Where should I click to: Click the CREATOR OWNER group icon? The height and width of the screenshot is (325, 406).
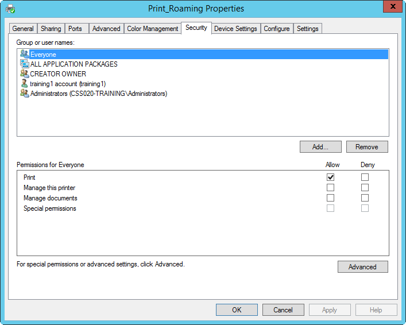(24, 73)
